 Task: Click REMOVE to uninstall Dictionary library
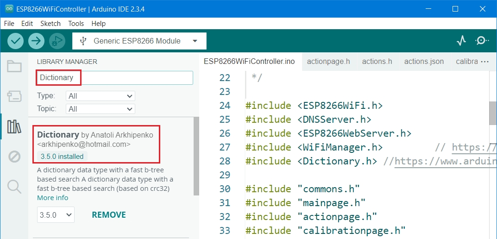click(109, 214)
